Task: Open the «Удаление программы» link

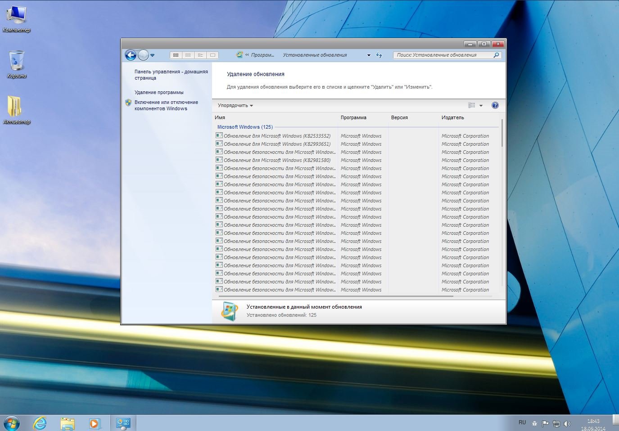Action: click(x=159, y=92)
